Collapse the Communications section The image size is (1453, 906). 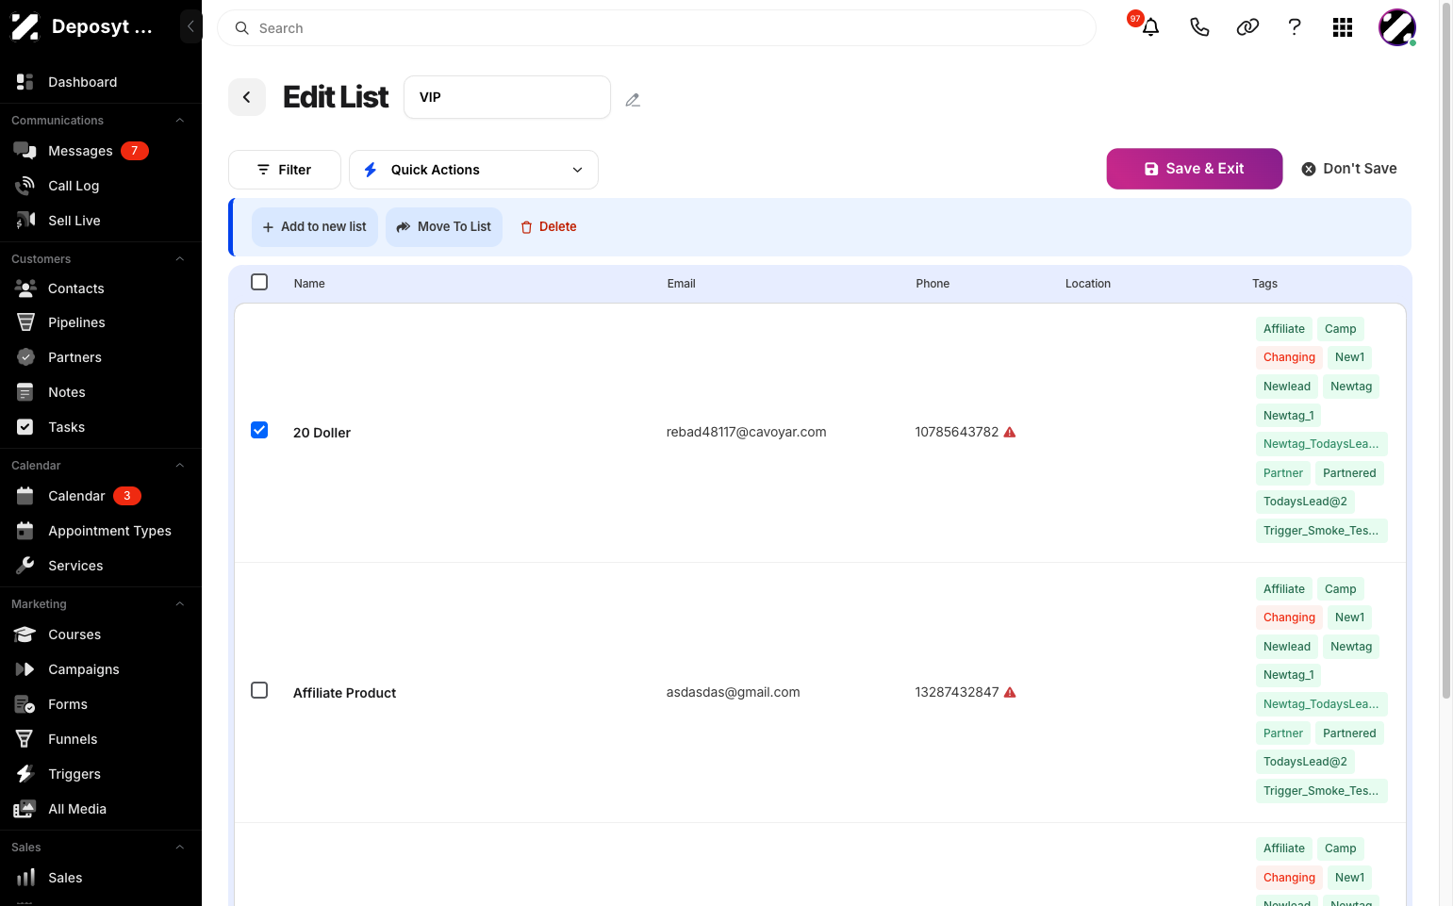click(179, 121)
